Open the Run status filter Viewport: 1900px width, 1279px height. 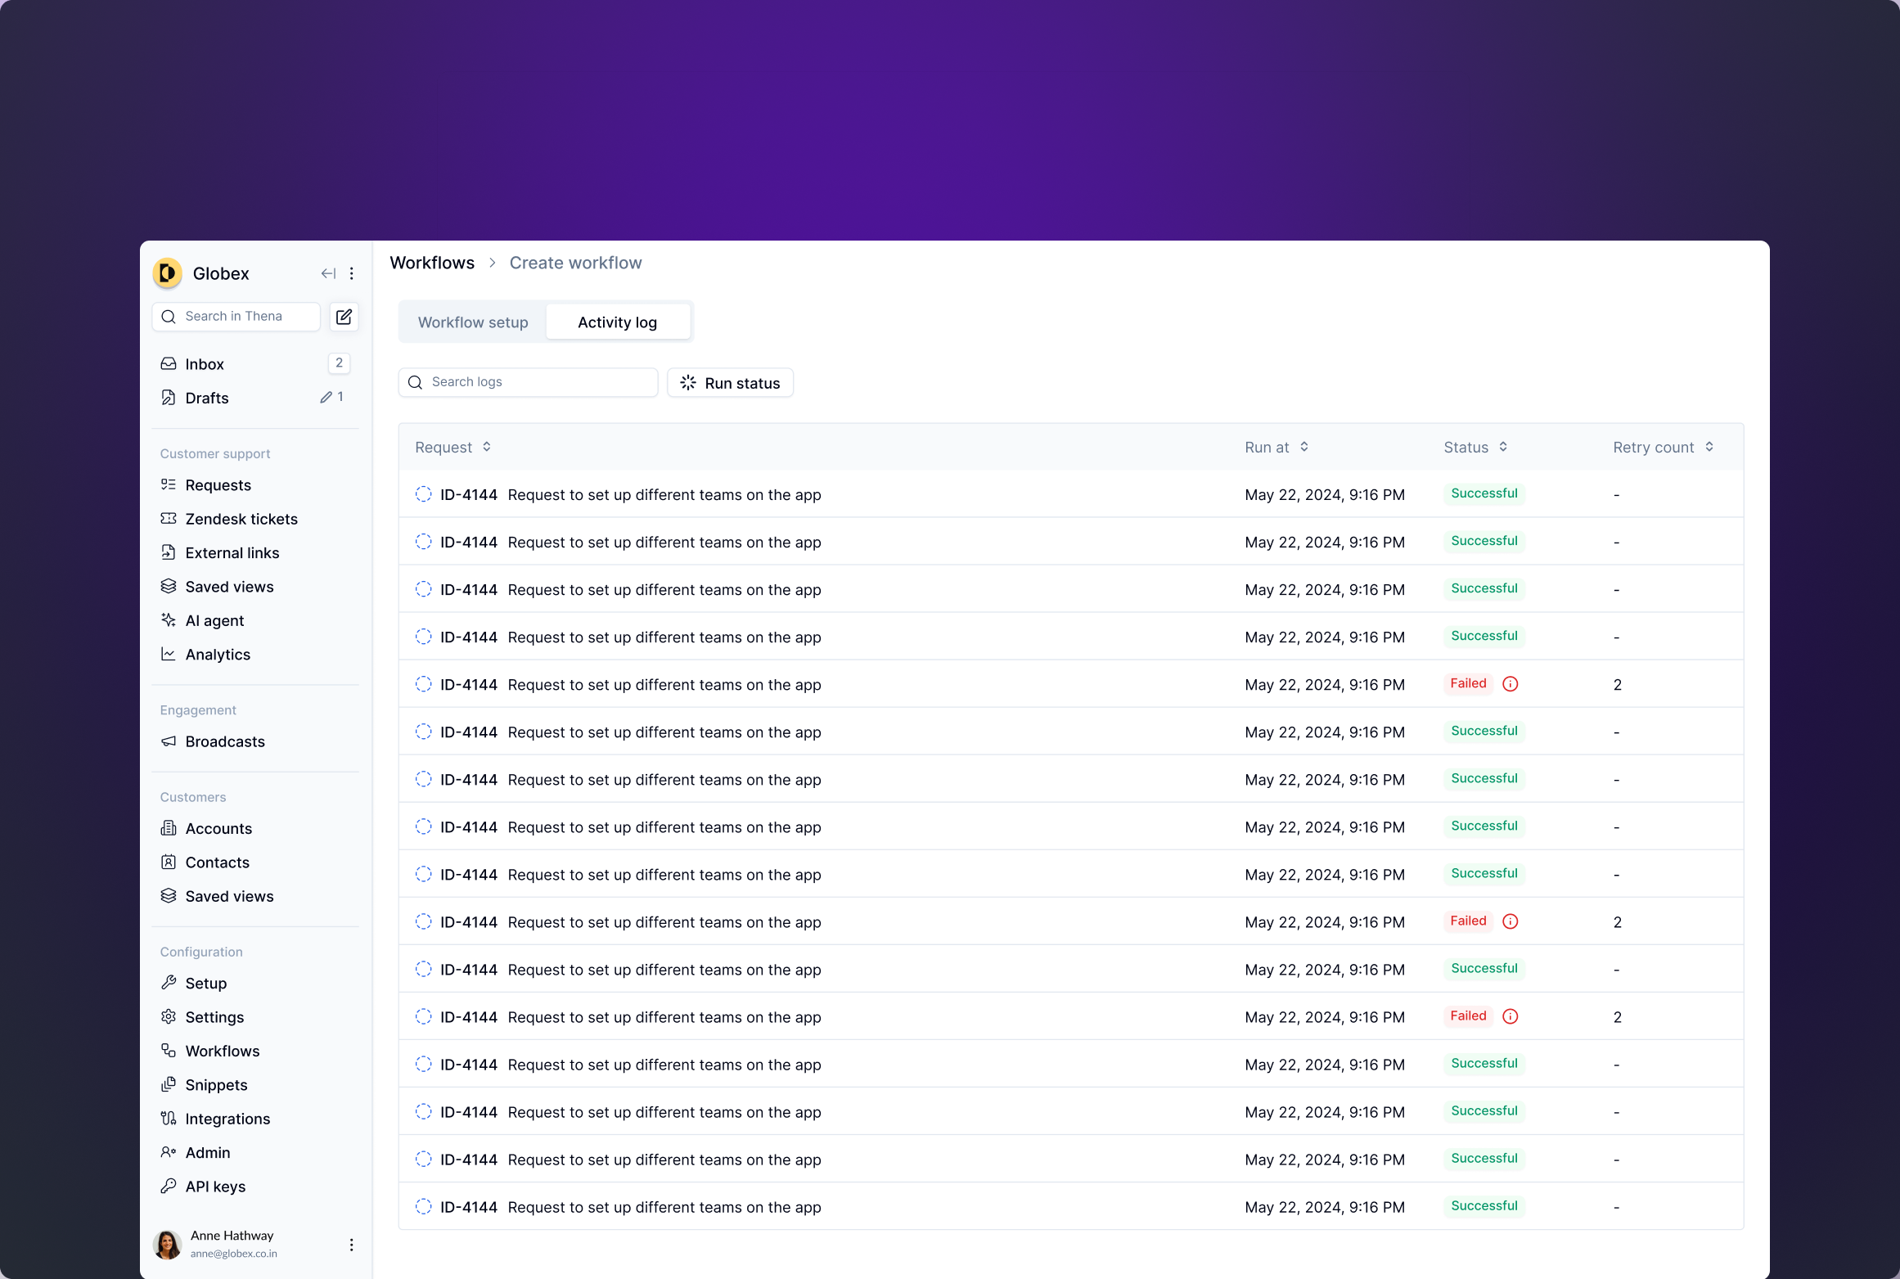730,383
